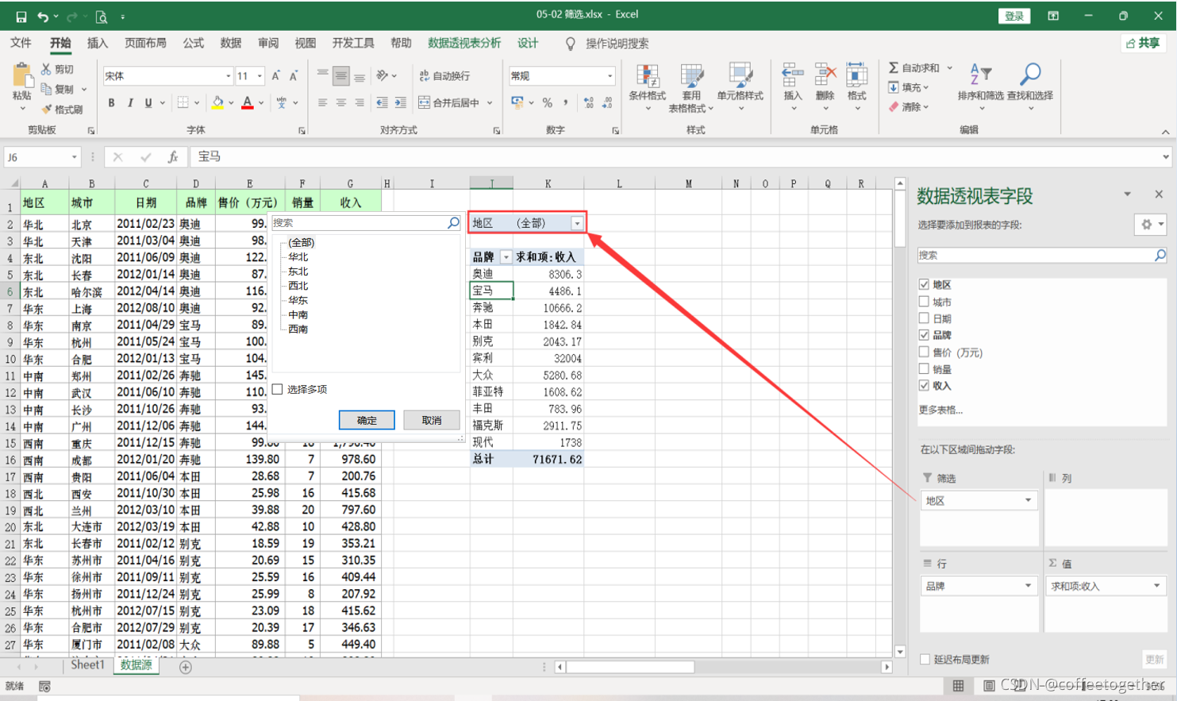
Task: Check the 日期 field checkbox
Action: pyautogui.click(x=924, y=318)
